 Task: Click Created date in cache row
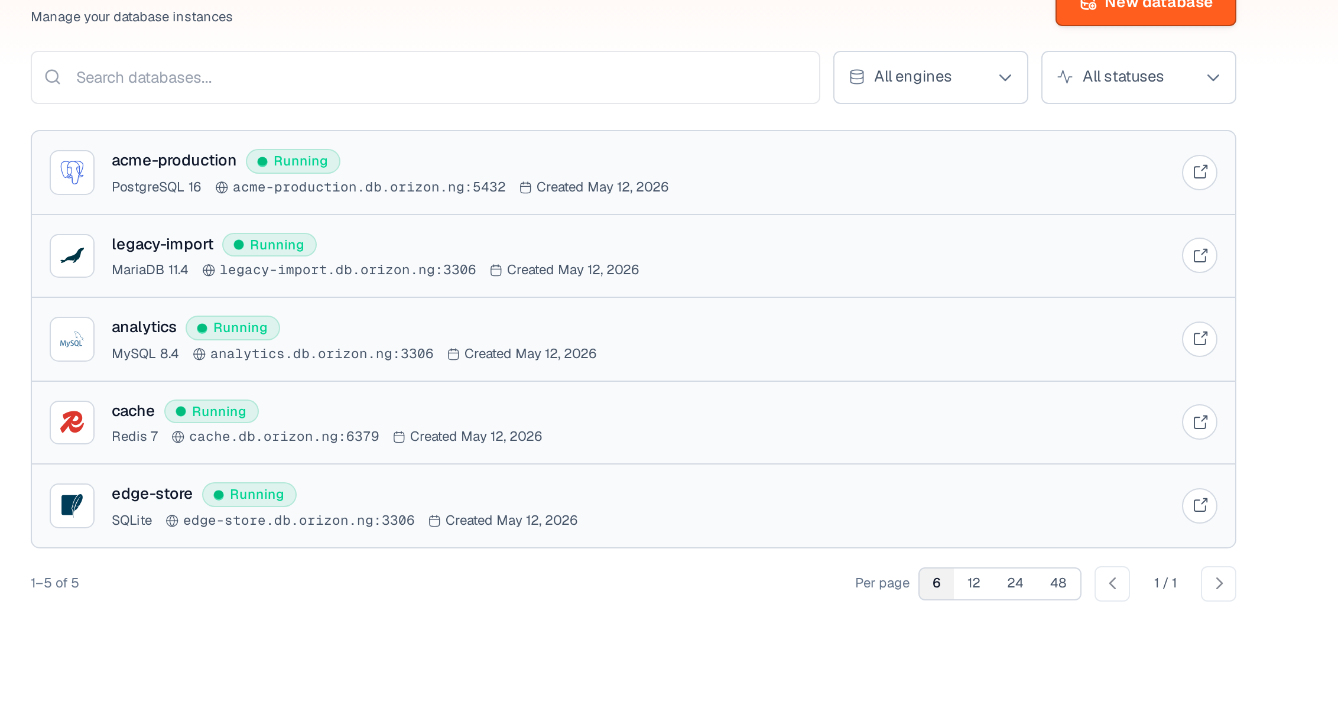(476, 437)
